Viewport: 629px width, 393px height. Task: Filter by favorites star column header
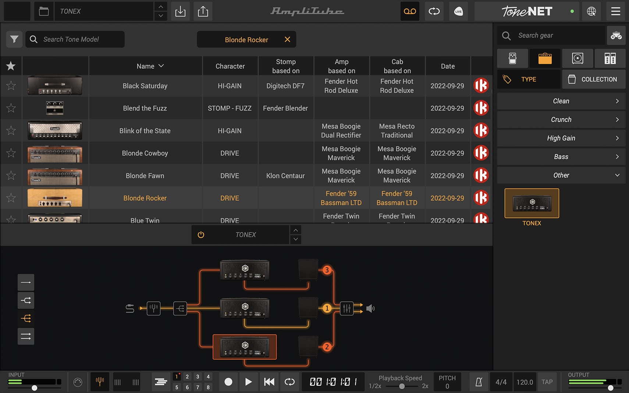click(11, 66)
